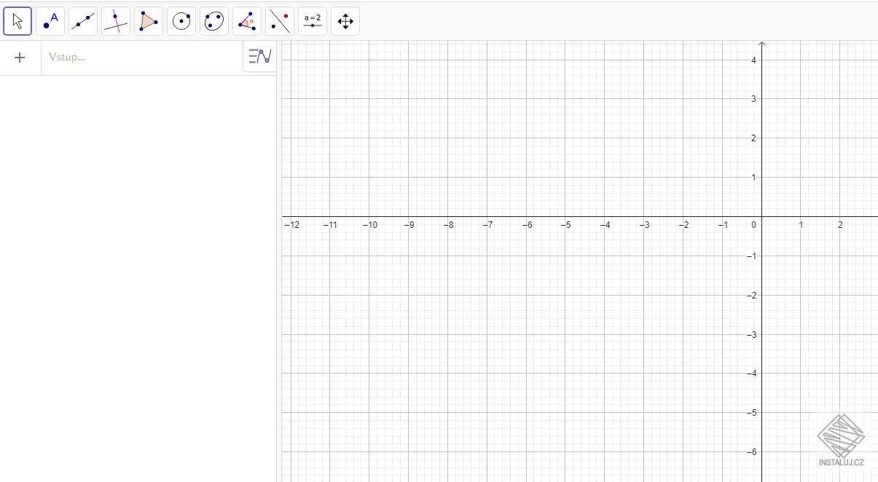Focus the Vstup input field
The image size is (878, 482).
[x=142, y=58]
